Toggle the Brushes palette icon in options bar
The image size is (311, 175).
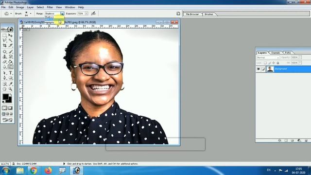[178, 14]
